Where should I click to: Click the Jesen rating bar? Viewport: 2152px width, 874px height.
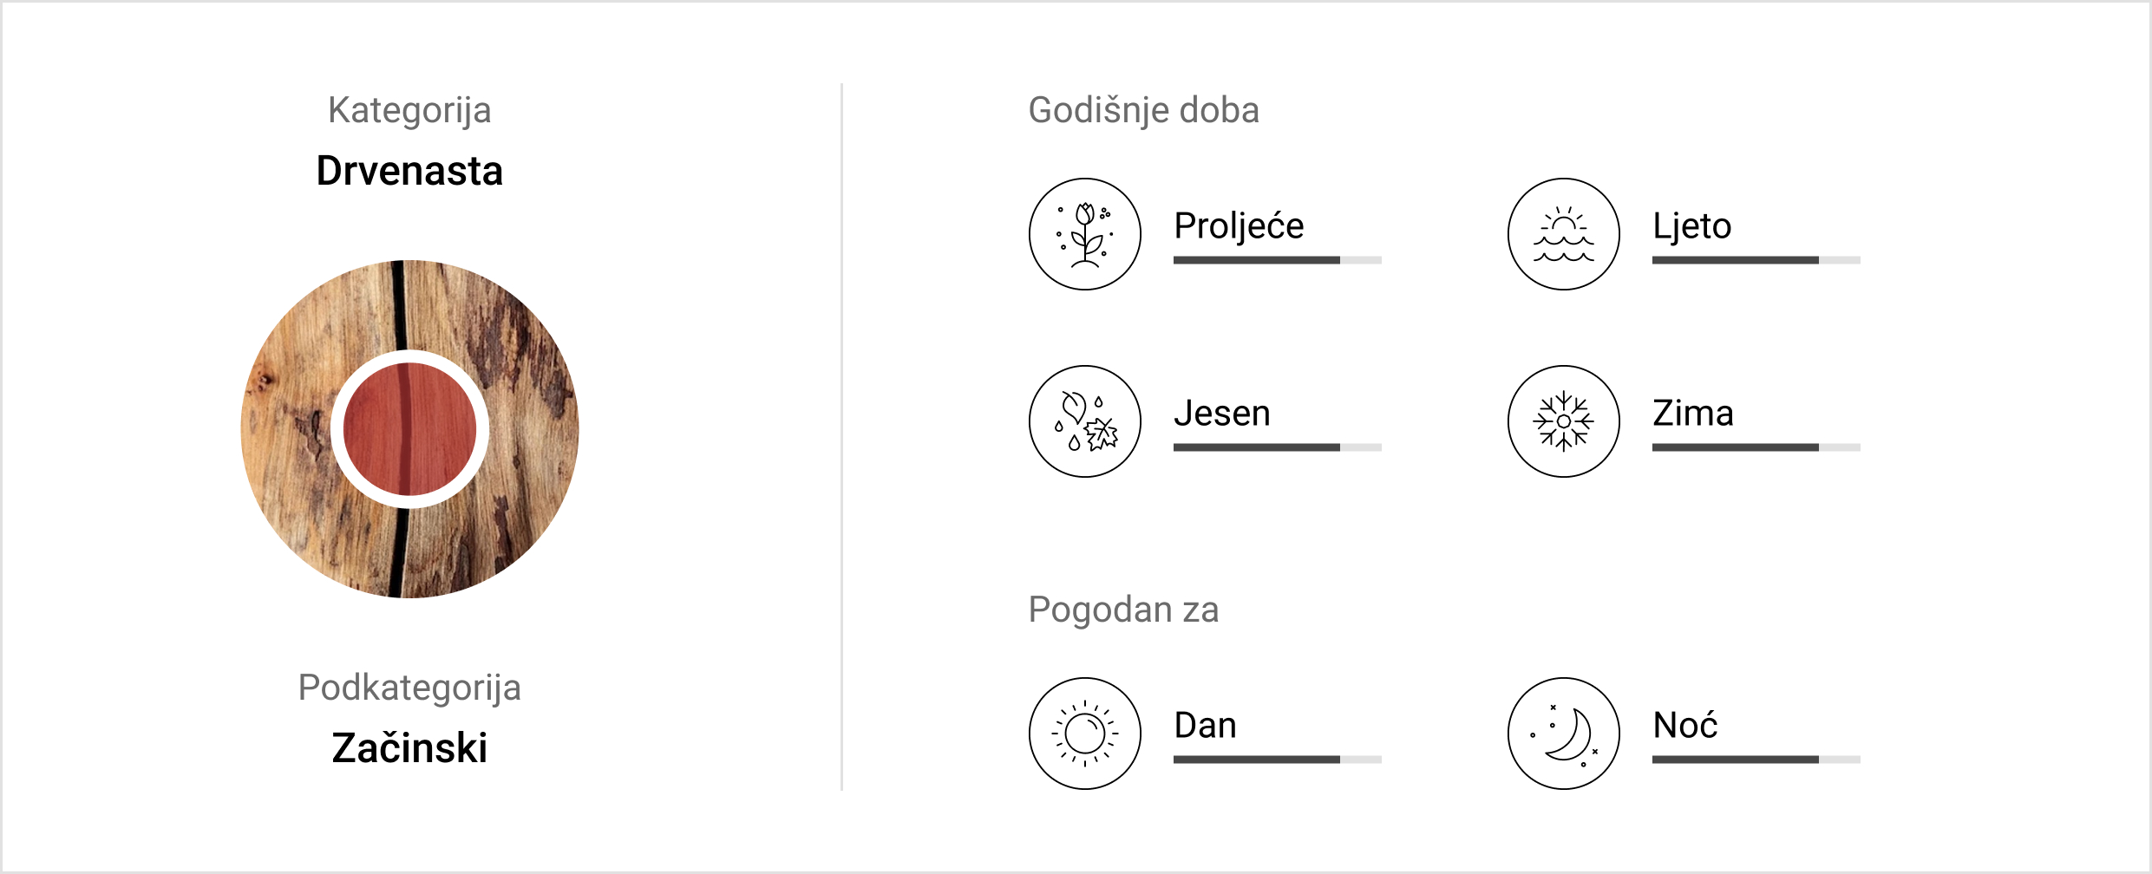pos(1277,447)
